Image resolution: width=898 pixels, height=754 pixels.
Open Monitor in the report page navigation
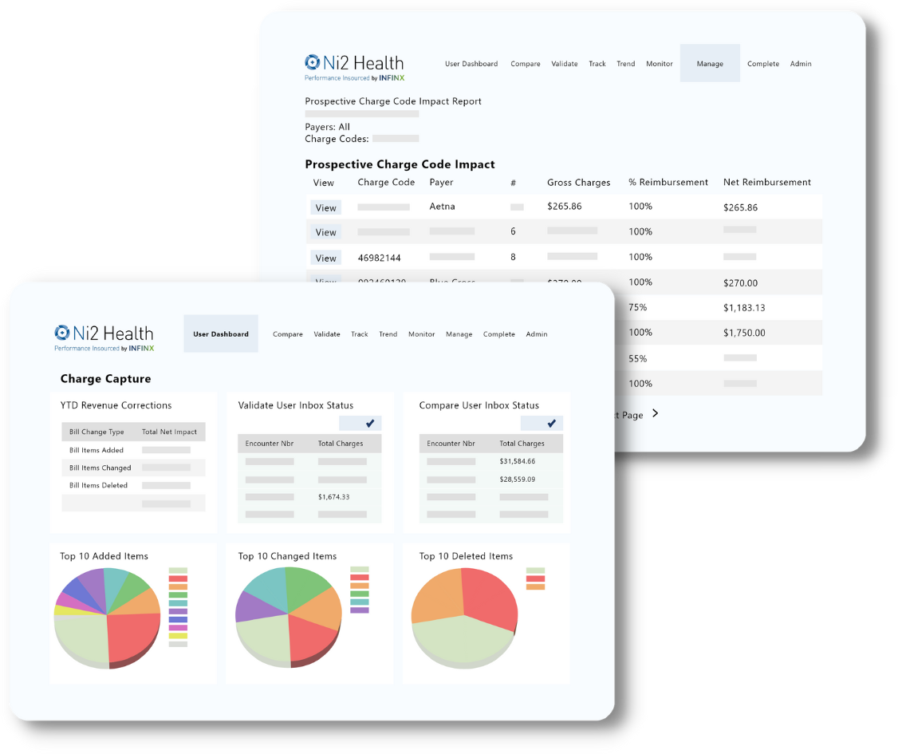660,64
